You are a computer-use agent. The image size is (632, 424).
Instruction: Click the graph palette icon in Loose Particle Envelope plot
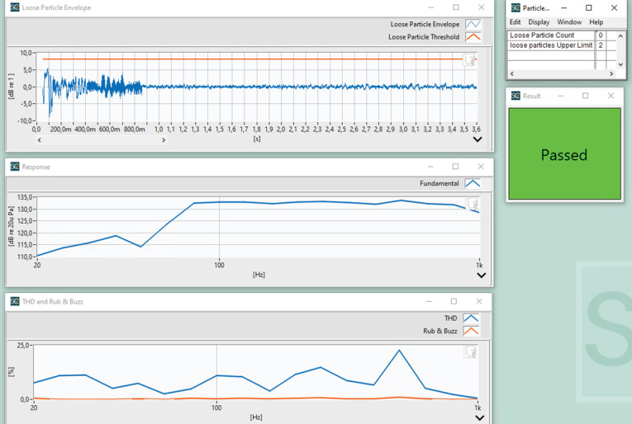(470, 59)
